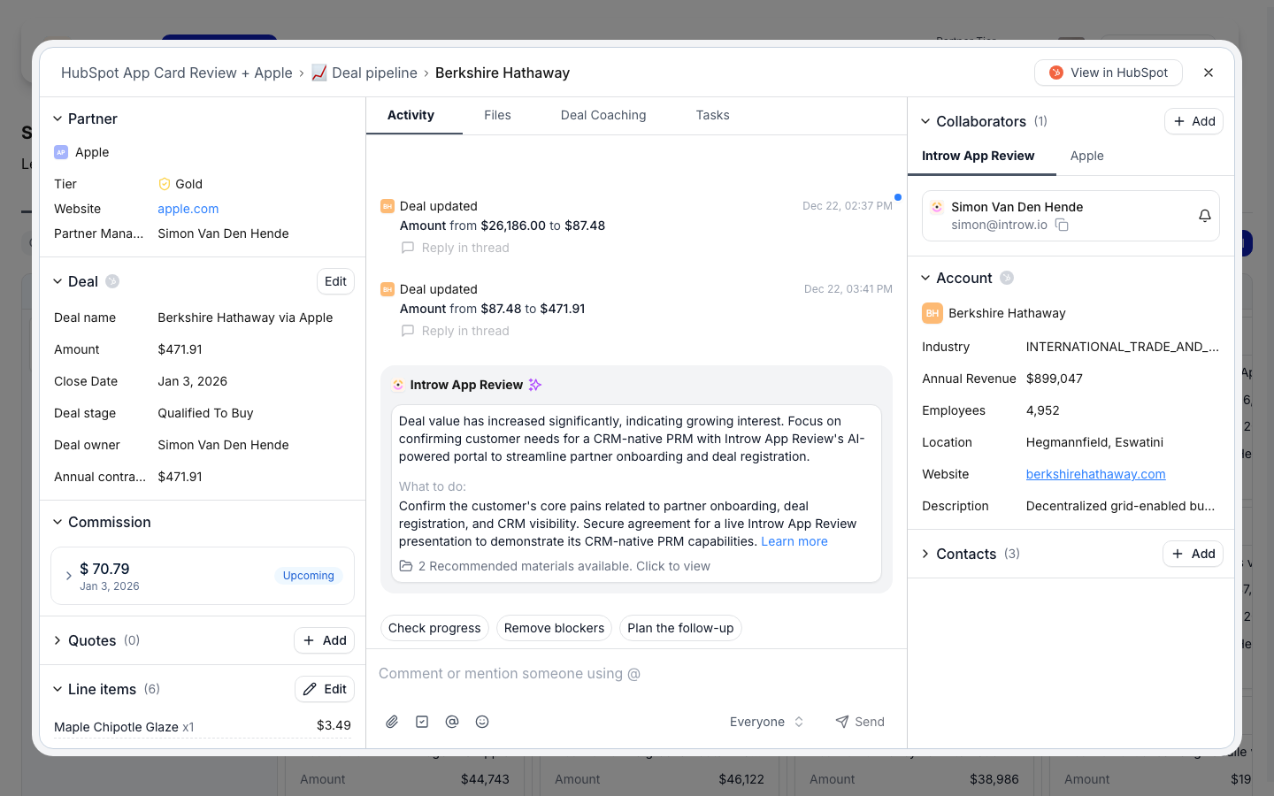This screenshot has height=796, width=1274.
Task: Collapse the Line items section
Action: [58, 689]
